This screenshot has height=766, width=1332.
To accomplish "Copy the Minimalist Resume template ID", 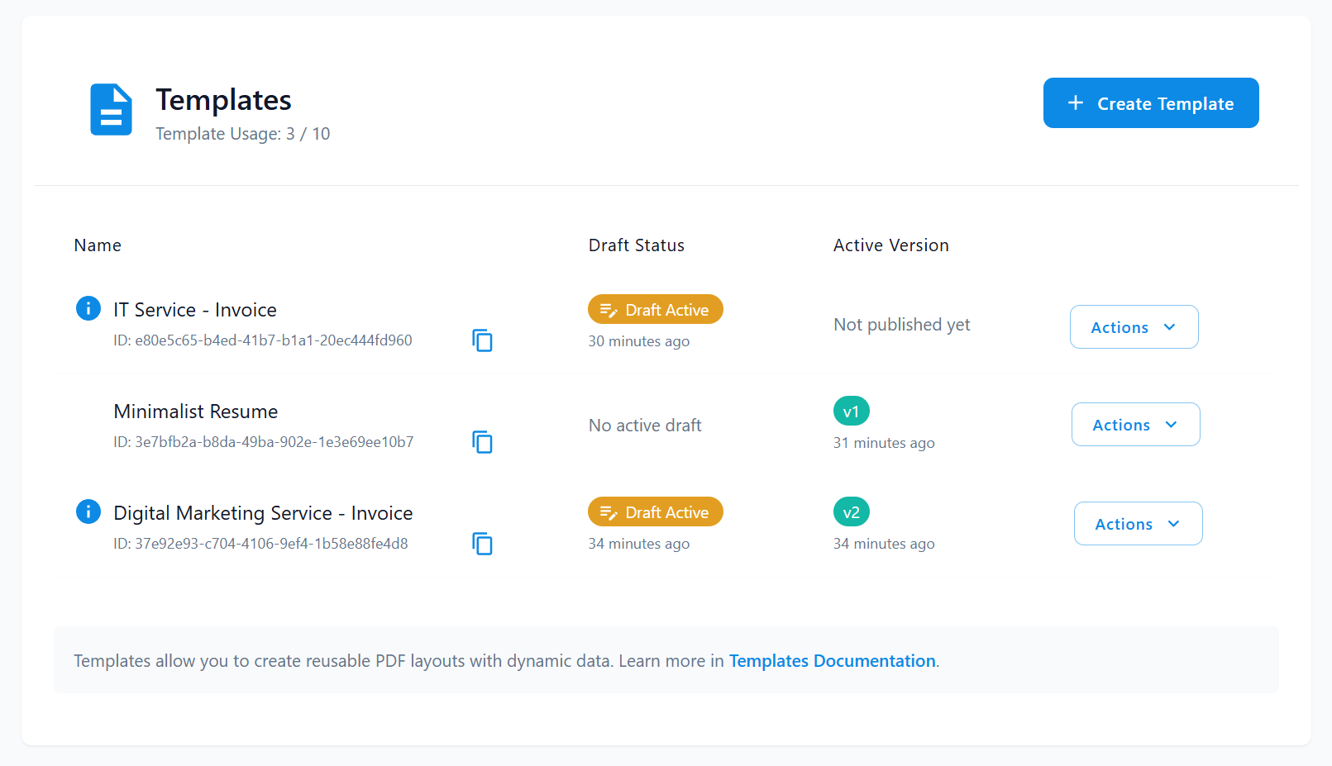I will click(483, 441).
